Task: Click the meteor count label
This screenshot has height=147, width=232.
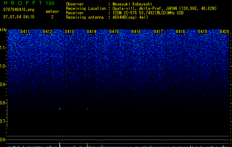Action: pos(52,11)
